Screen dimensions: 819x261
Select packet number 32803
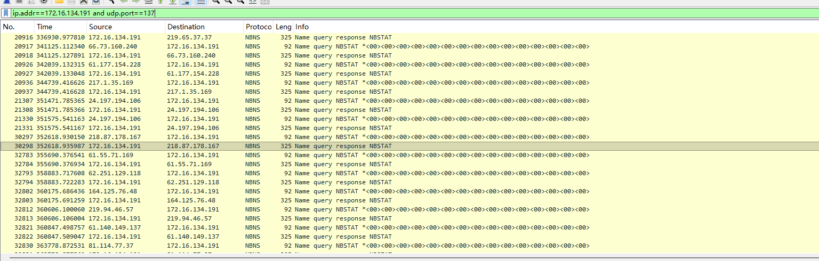point(23,200)
